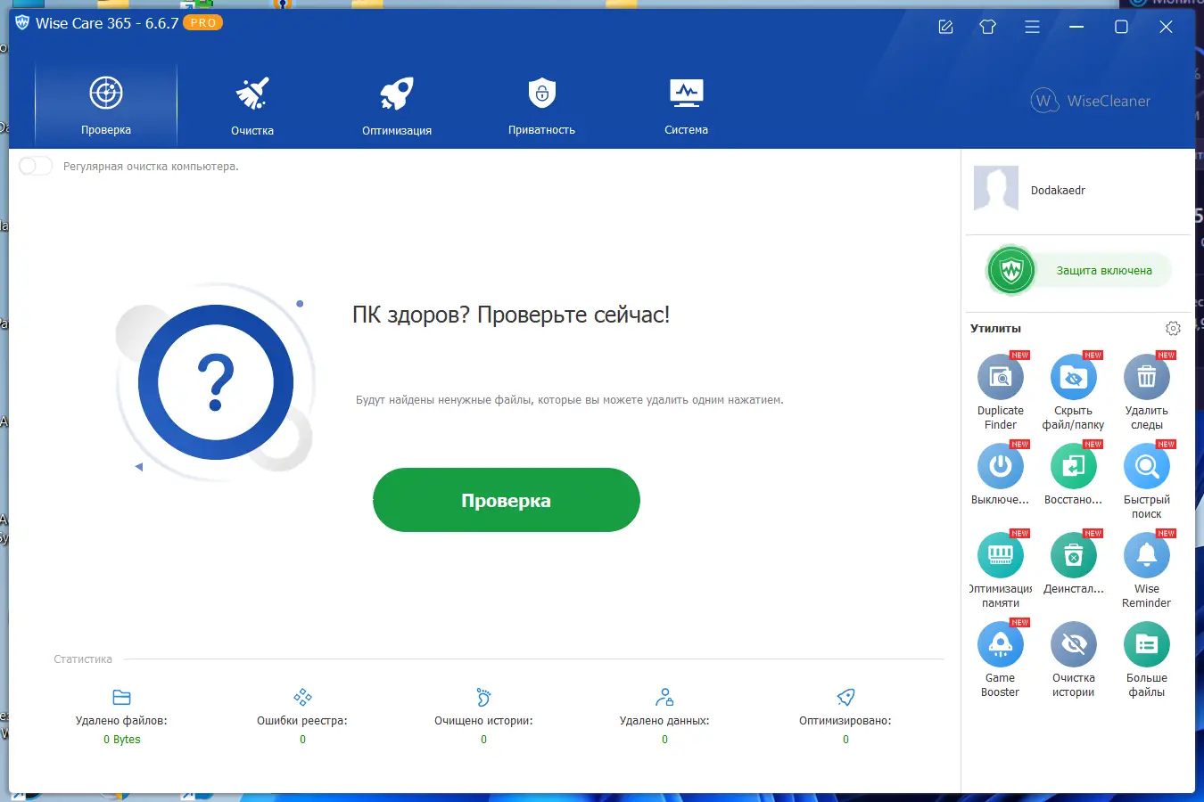
Task: Start the Очистка истории tool
Action: (1073, 644)
